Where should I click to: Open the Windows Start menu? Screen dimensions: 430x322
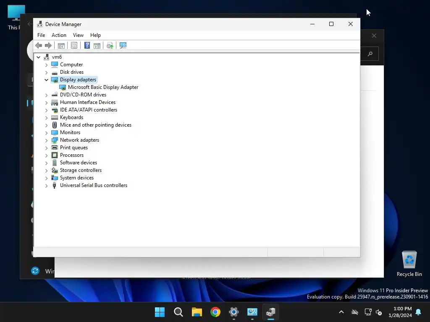pyautogui.click(x=160, y=312)
